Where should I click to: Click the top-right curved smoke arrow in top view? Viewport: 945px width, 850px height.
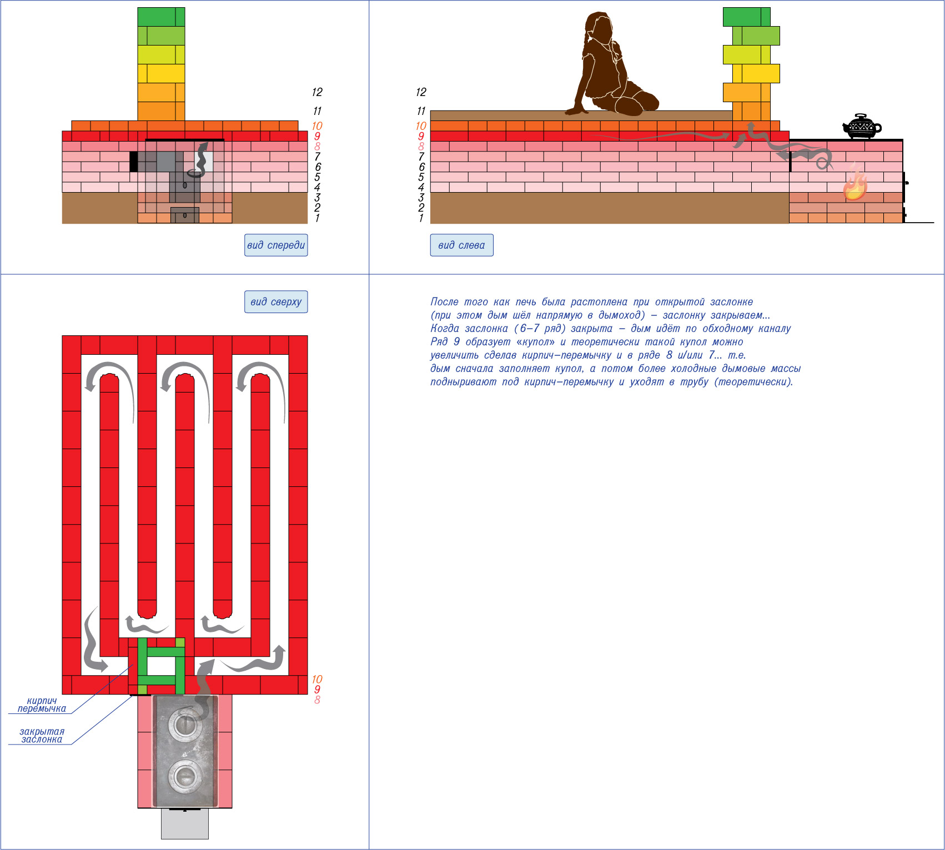[x=263, y=383]
